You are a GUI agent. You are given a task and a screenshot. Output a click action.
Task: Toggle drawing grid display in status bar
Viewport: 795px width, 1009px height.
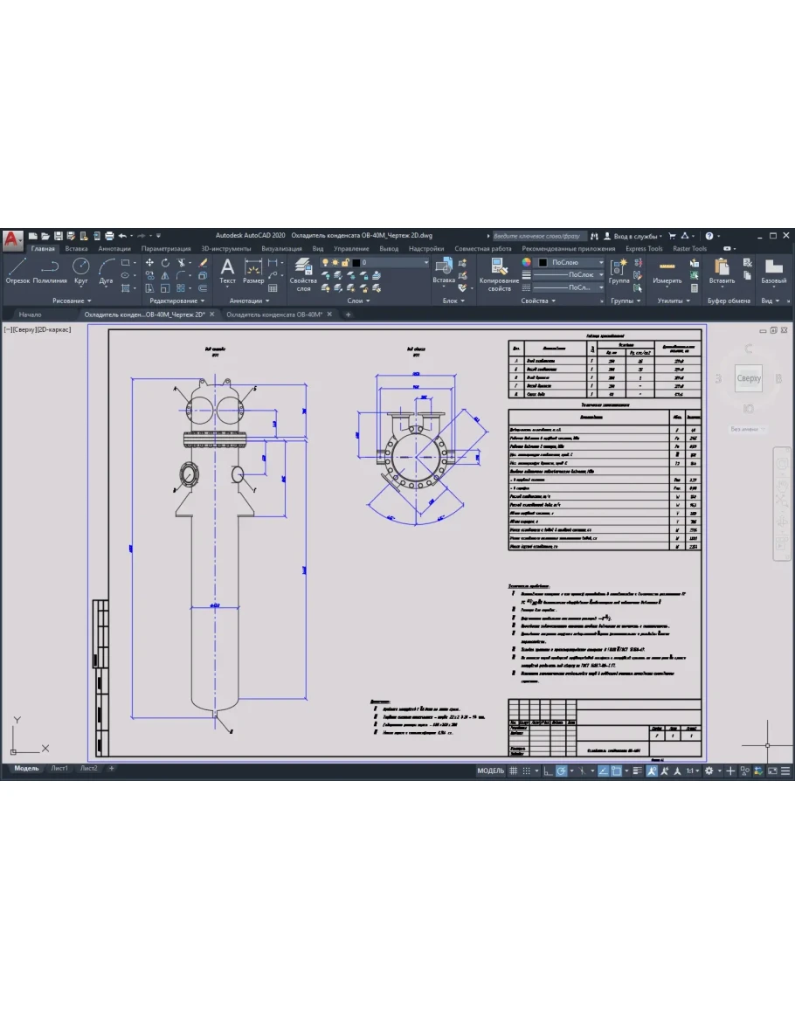pos(514,771)
